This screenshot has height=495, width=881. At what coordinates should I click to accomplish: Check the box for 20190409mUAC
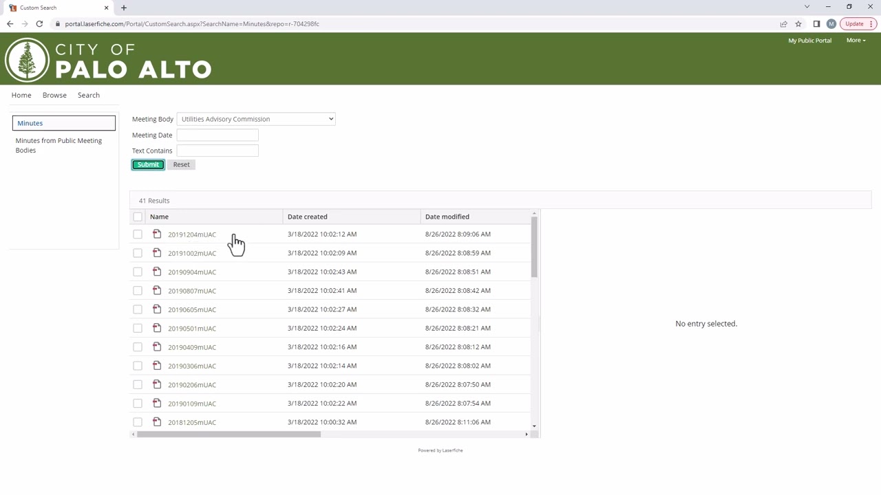tap(138, 347)
